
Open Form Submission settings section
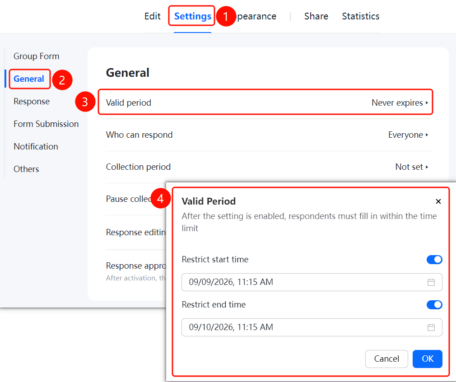(x=46, y=124)
